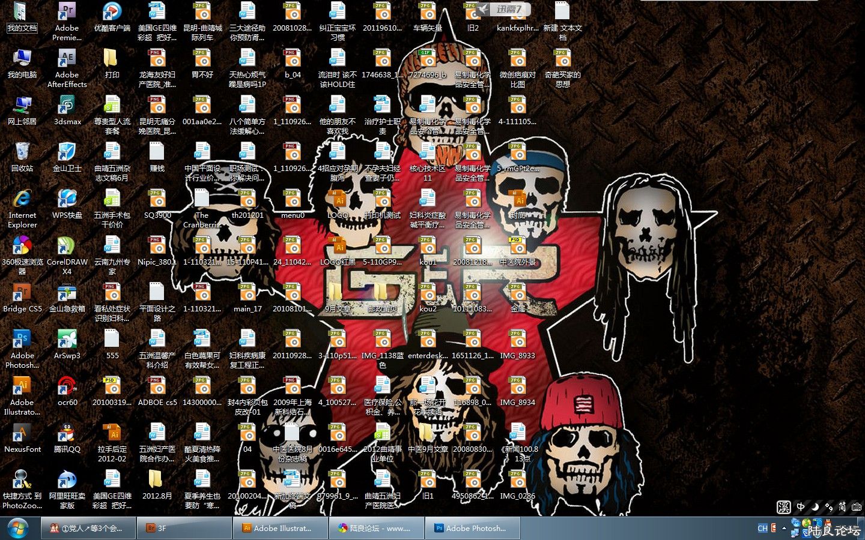Select the 2012.8月 folder icon
Screen dimensions: 865x540
[157, 480]
